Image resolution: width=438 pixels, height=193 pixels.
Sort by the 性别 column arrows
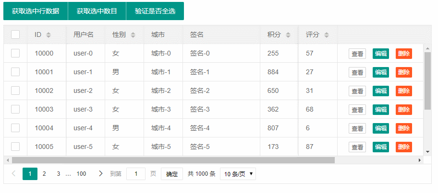click(x=133, y=35)
